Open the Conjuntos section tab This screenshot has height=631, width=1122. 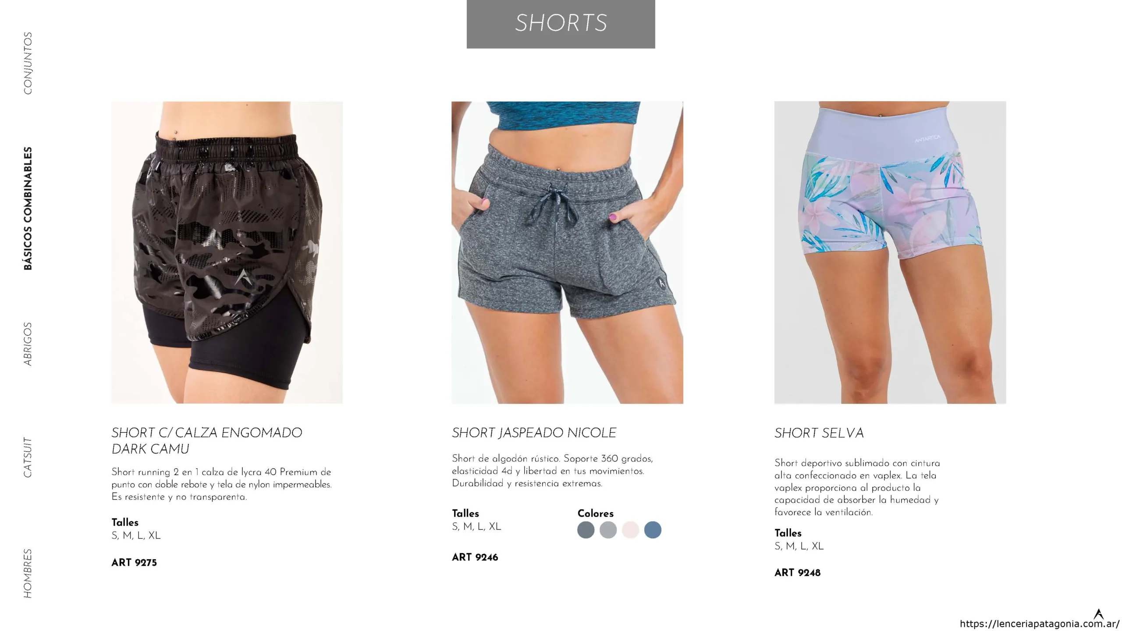28,63
